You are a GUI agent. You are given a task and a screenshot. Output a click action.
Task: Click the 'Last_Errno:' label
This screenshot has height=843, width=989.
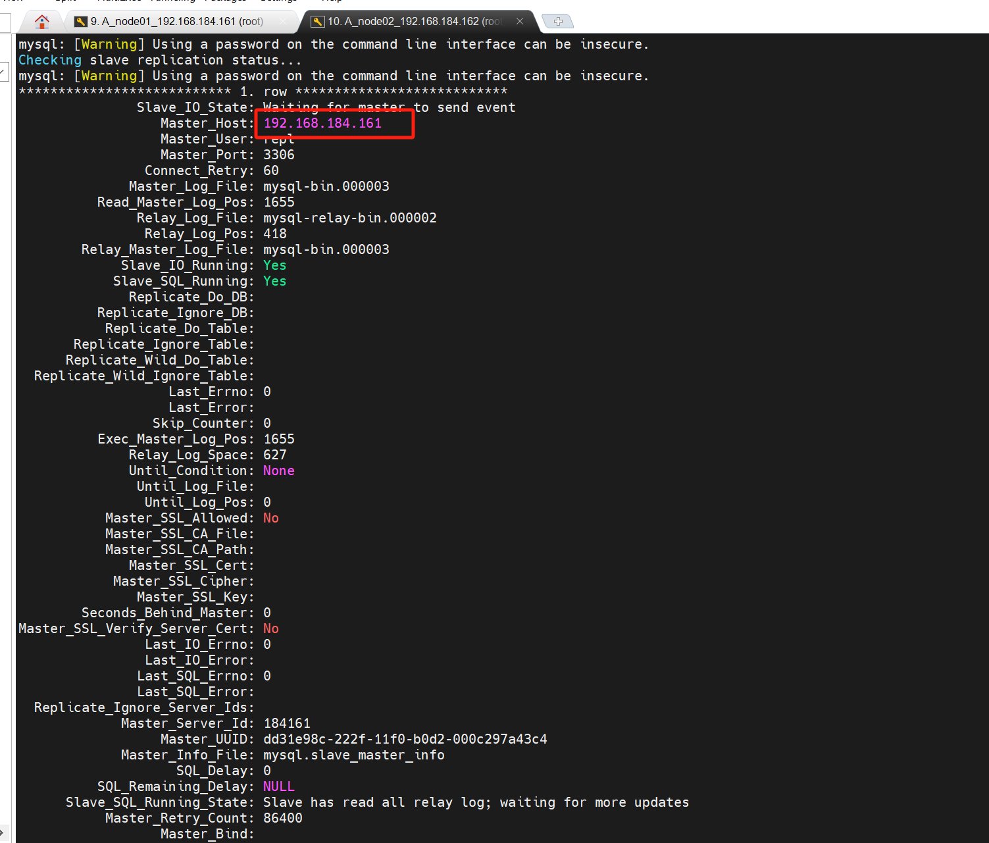click(x=211, y=392)
